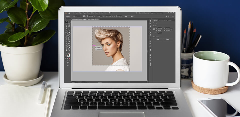
Task: Activate the Type tool
Action: tap(66, 28)
